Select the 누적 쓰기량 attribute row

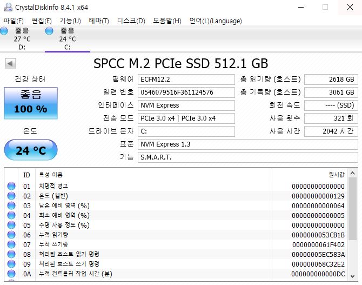176,244
